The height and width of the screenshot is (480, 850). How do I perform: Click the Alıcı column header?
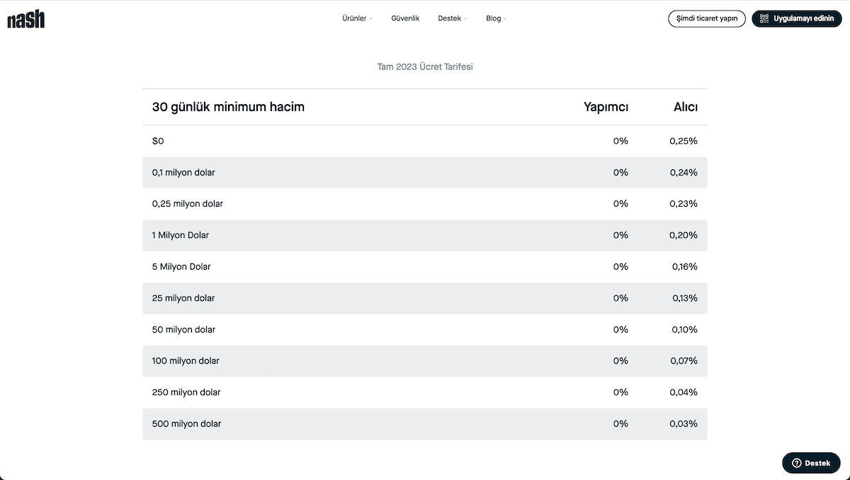[686, 107]
